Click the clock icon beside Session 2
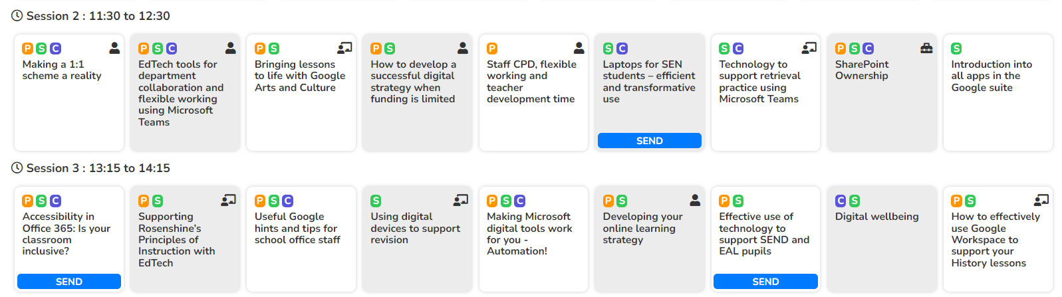The width and height of the screenshot is (1062, 297). coord(17,16)
